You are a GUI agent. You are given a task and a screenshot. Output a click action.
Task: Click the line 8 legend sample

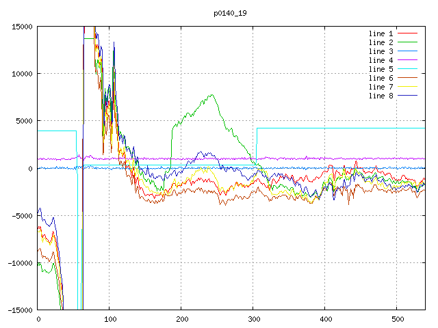click(407, 96)
